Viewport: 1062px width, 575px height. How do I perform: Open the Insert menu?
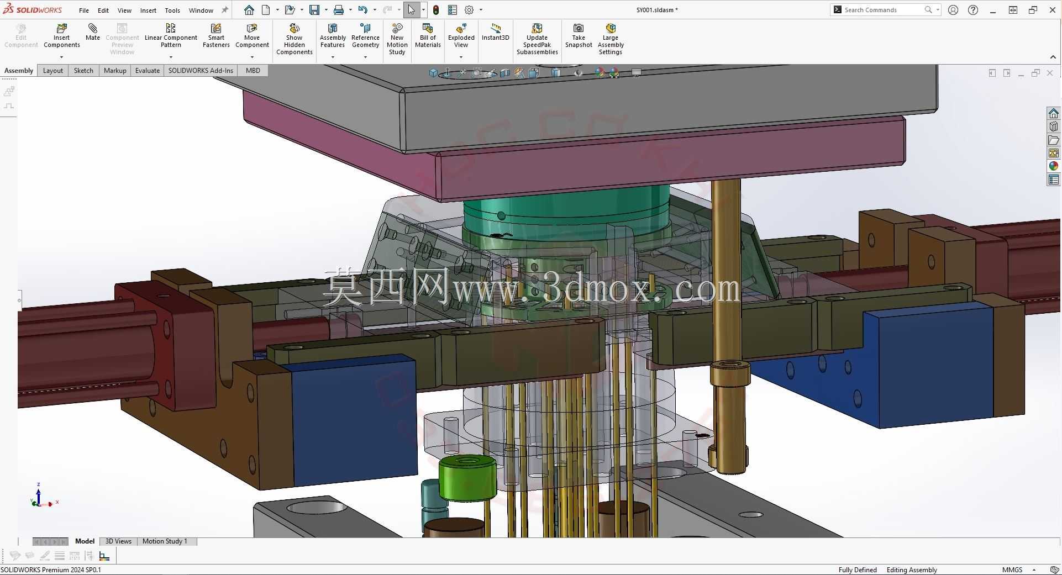coord(148,10)
